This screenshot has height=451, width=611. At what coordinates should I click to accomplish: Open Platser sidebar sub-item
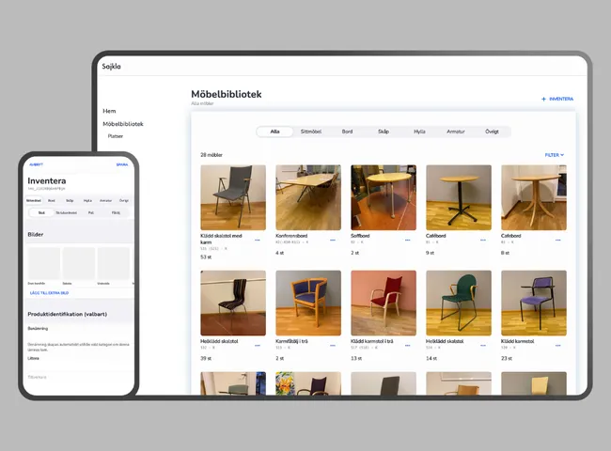[x=116, y=136]
